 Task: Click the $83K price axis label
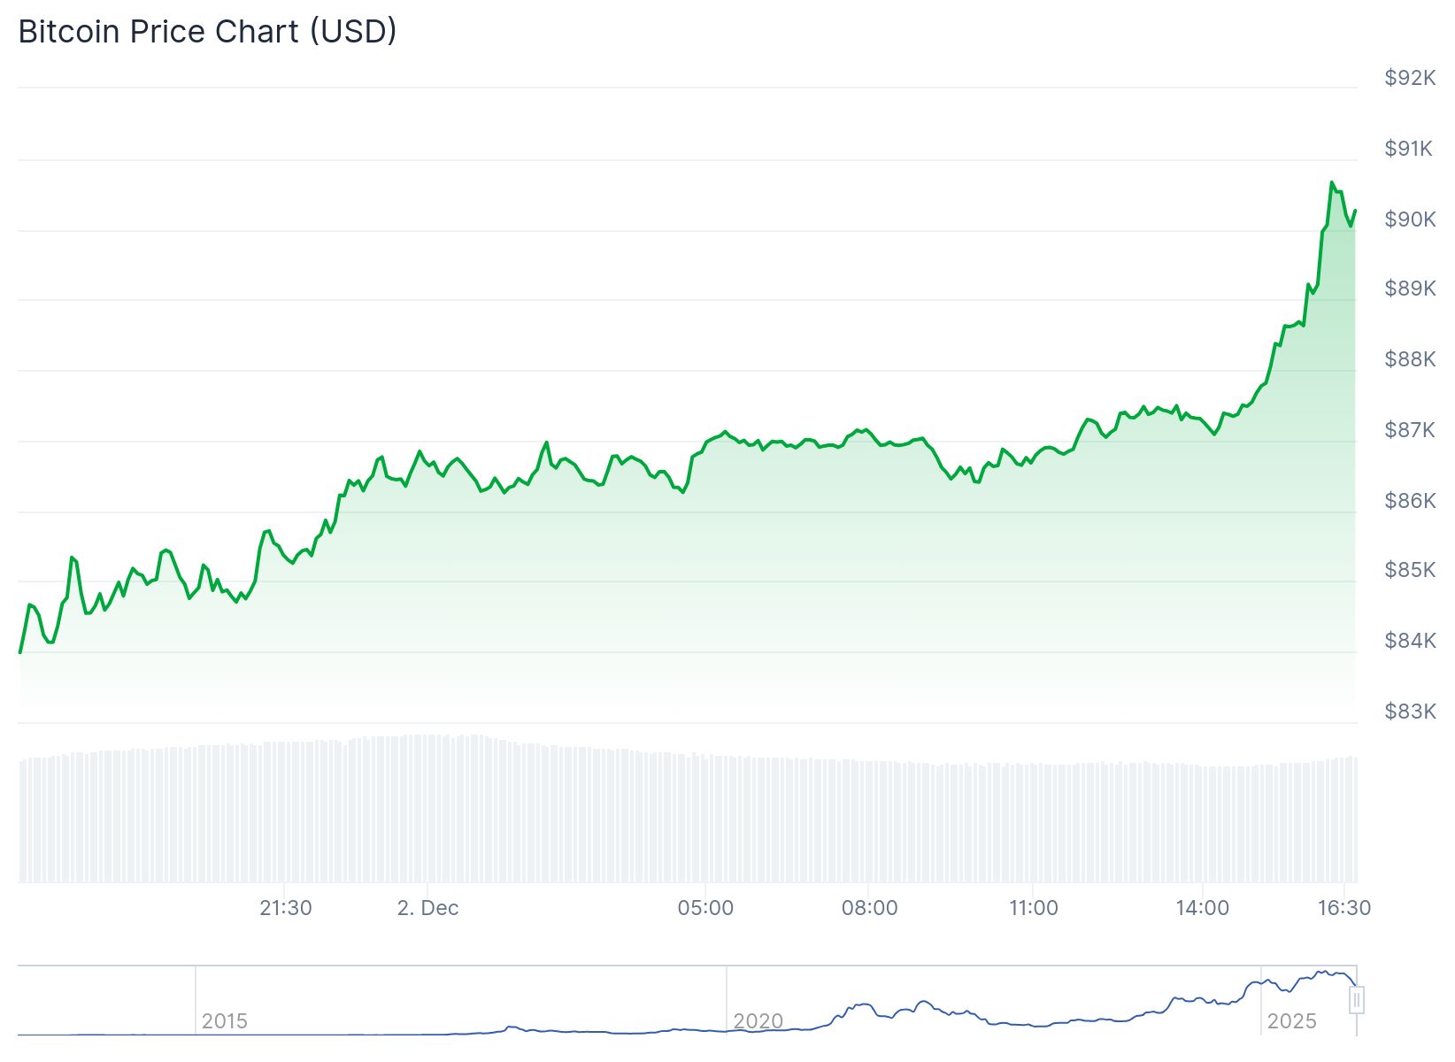point(1410,712)
